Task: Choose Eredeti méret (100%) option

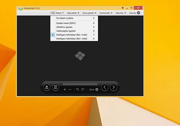Action: [74, 23]
